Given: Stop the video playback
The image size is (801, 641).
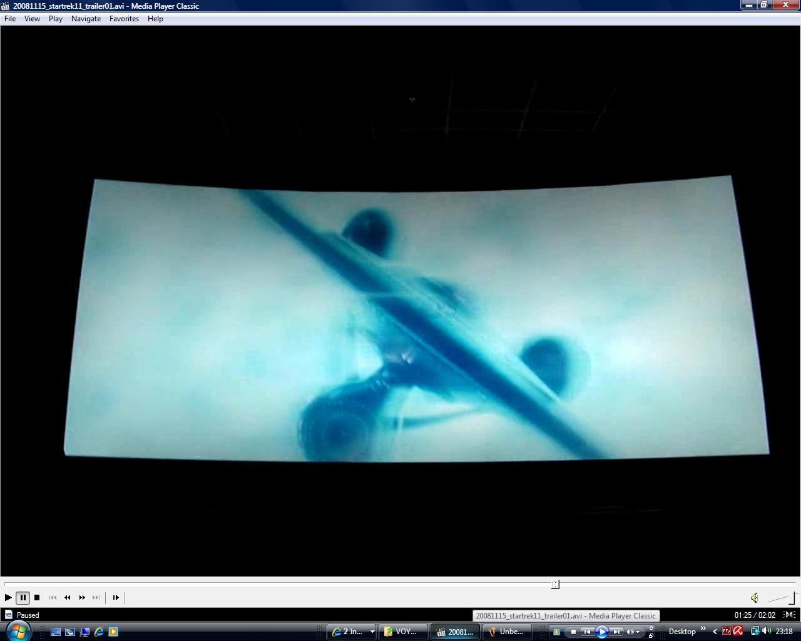Looking at the screenshot, I should point(37,597).
